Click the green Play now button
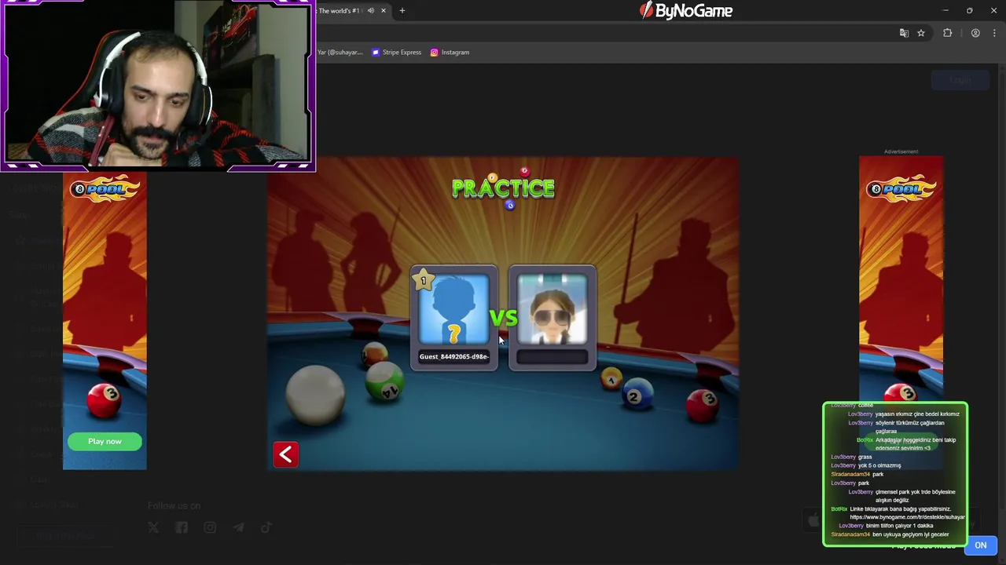The image size is (1006, 565). (x=105, y=441)
